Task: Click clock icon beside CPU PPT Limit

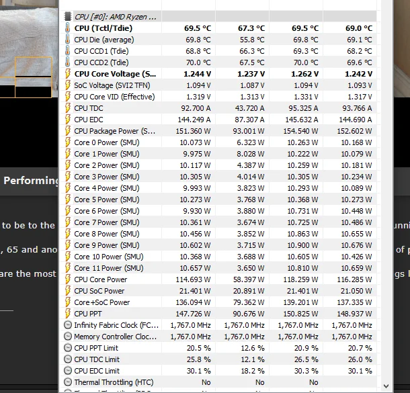Action: coord(68,348)
